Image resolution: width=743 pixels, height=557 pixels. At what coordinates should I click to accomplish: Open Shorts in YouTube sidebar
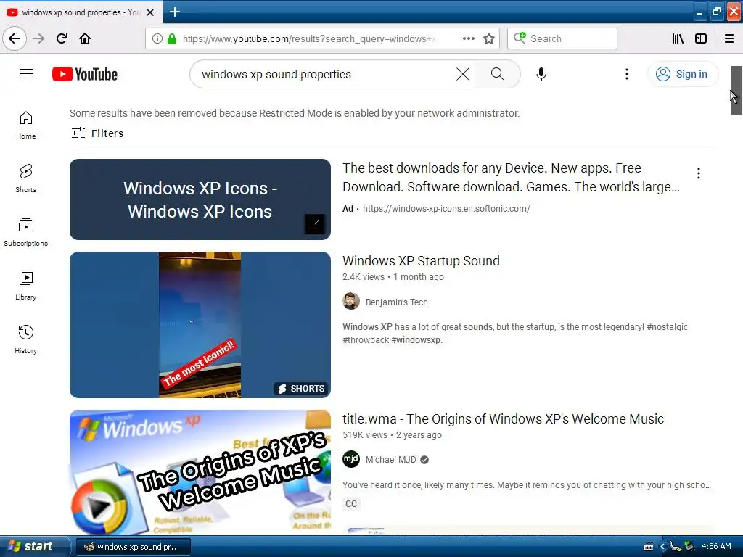point(26,178)
